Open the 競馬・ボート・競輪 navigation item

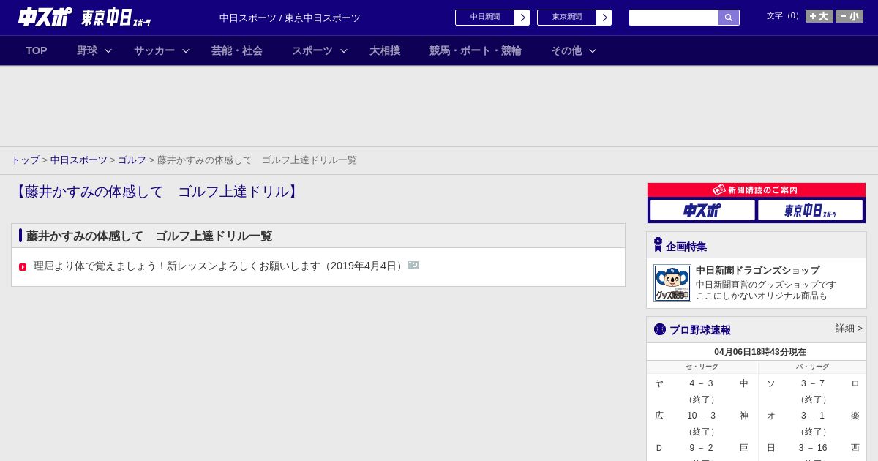point(476,50)
